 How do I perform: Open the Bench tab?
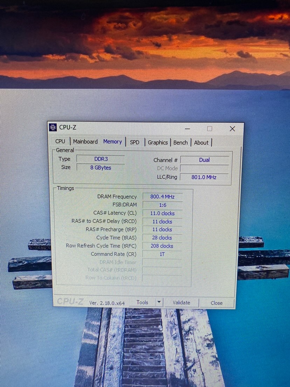click(x=180, y=143)
